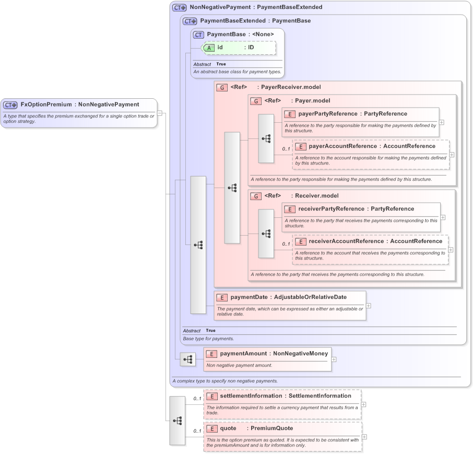
Task: Click 'An abstract base class for payment types.'
Action: pyautogui.click(x=238, y=72)
